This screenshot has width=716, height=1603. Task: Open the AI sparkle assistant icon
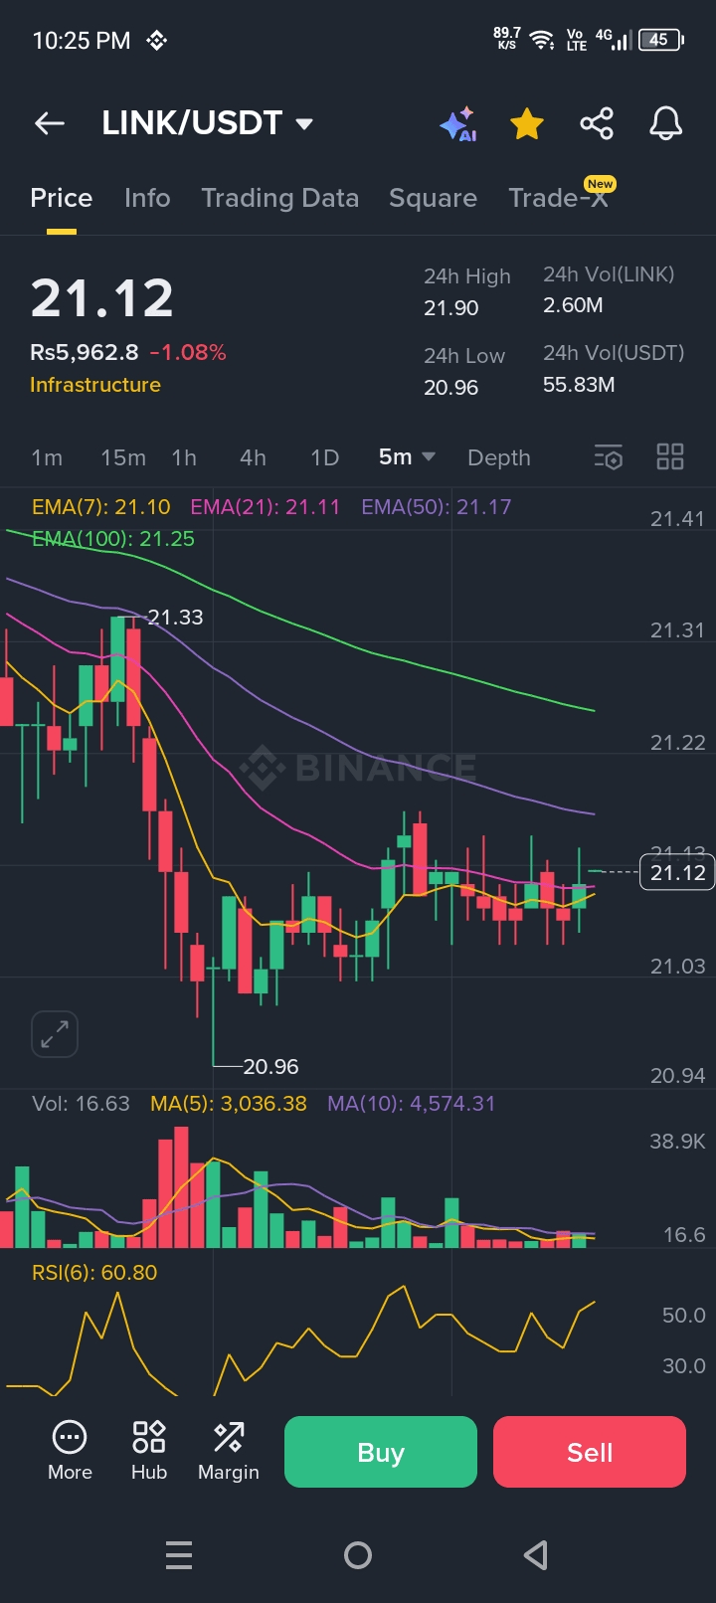tap(458, 124)
